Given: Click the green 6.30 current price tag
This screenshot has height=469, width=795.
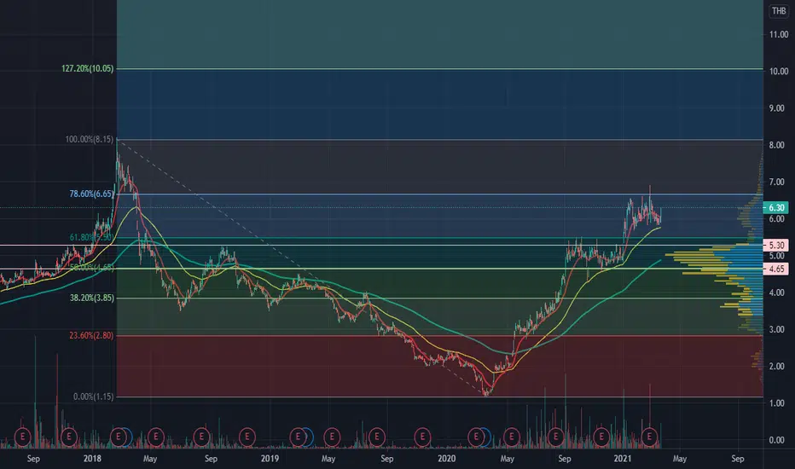Looking at the screenshot, I should point(776,207).
